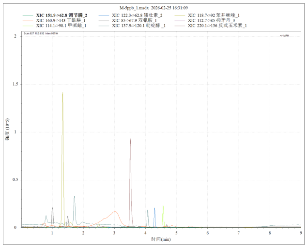308x247 pixels.
Task: Select legend entry XIC 160.9->143 丁酰肼_1
Action: pos(61,20)
